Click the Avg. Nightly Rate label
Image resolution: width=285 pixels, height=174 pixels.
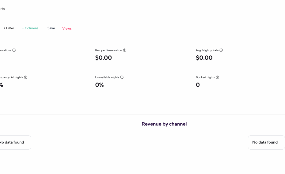coord(207,50)
